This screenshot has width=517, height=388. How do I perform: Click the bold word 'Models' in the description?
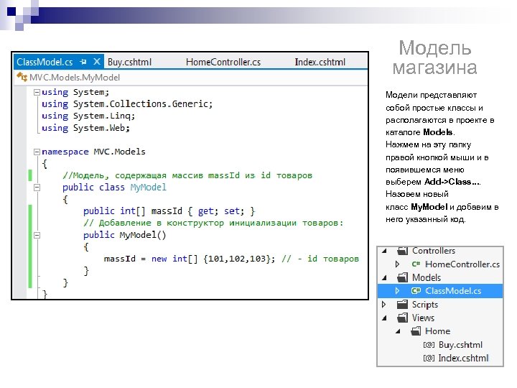[x=437, y=132]
